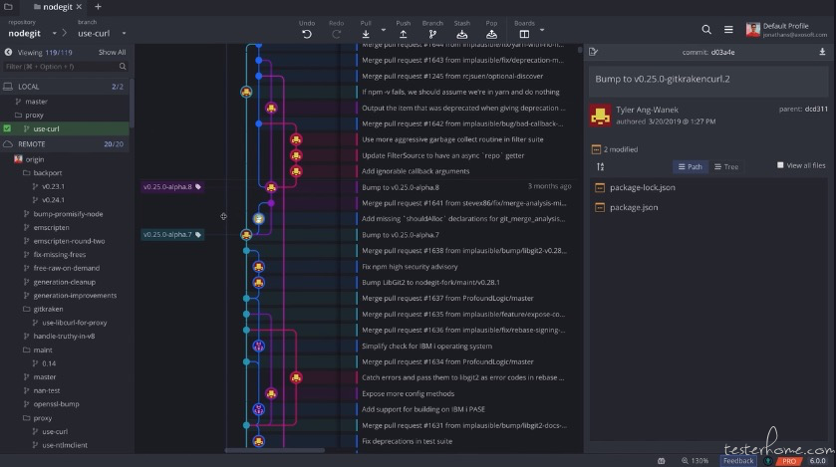The image size is (836, 467).
Task: Close the nodegit tab
Action: 79,7
